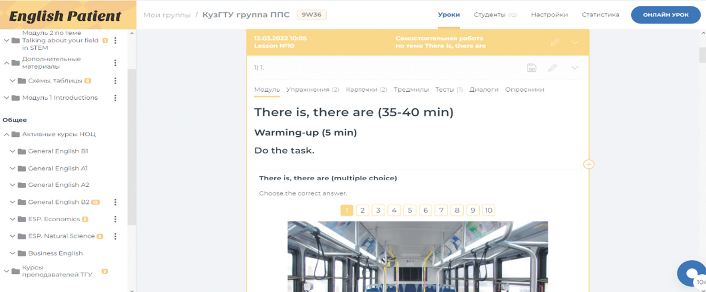The height and width of the screenshot is (292, 706).
Task: Open three-dot menu for General English B2
Action: pyautogui.click(x=115, y=202)
